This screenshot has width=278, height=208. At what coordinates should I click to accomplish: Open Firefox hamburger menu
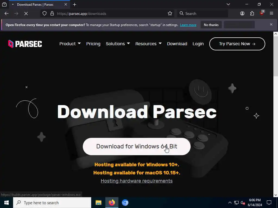271,14
